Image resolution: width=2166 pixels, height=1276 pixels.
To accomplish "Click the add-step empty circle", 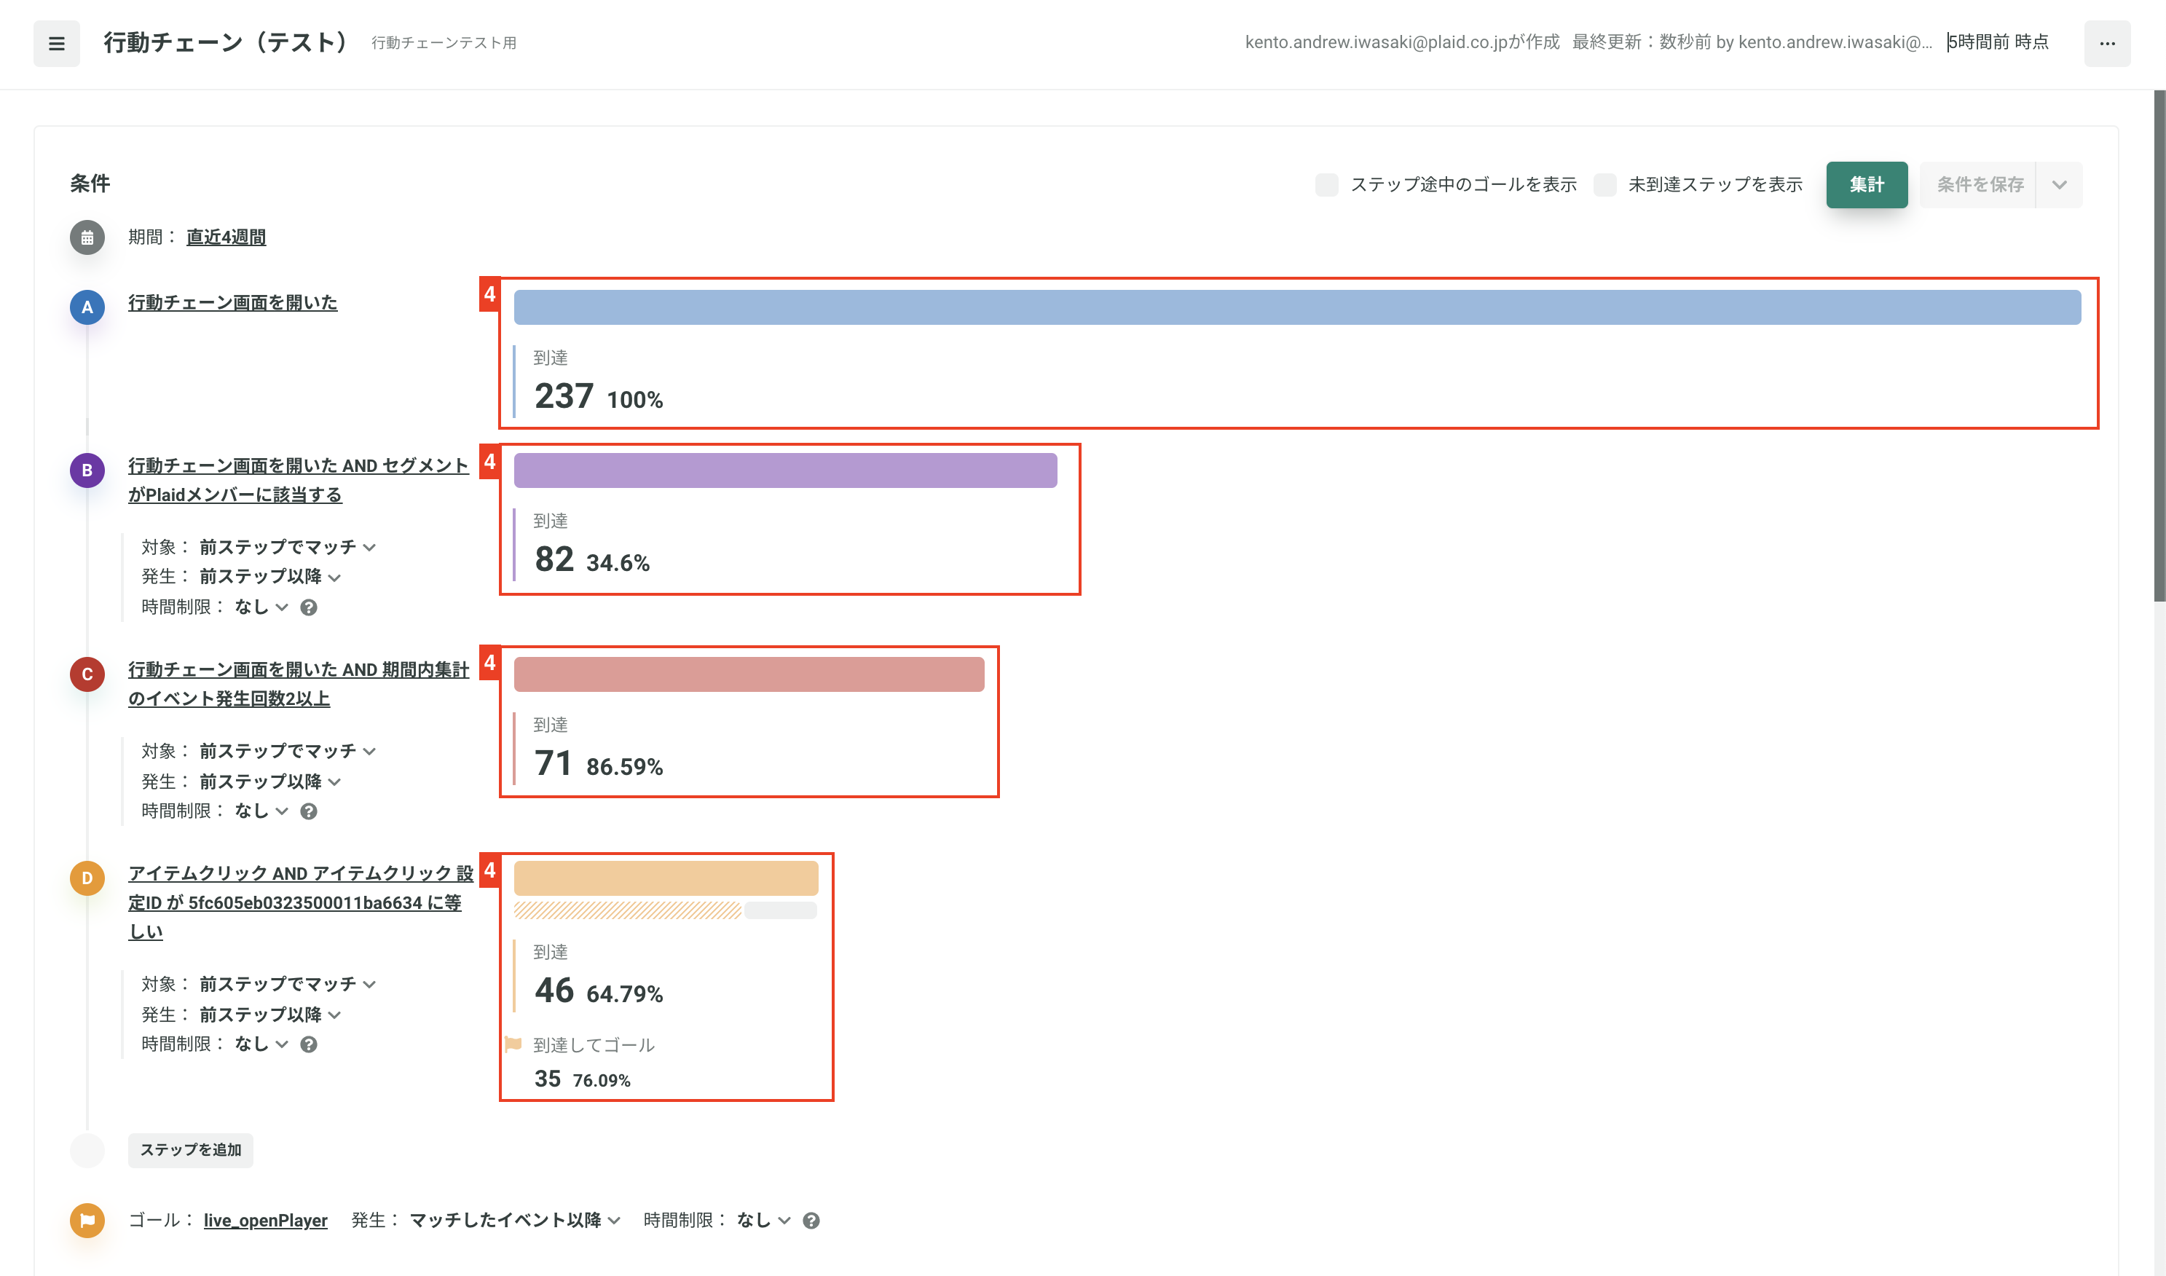I will 87,1151.
